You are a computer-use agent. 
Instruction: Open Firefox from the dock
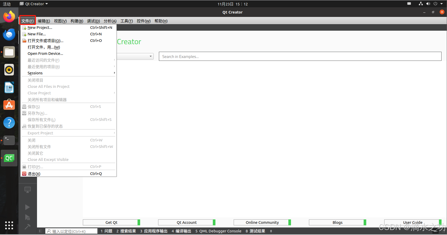pyautogui.click(x=9, y=17)
